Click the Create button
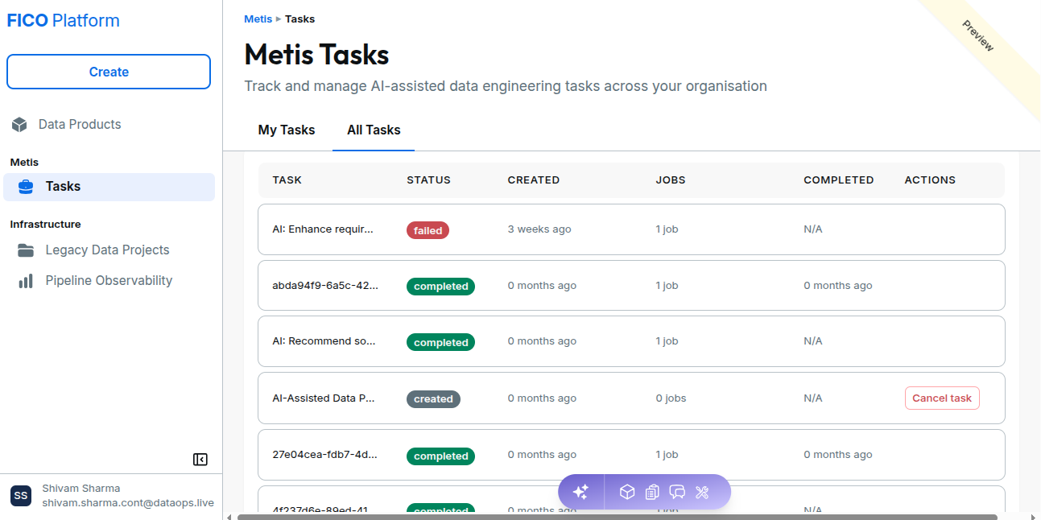This screenshot has width=1041, height=520. click(109, 72)
